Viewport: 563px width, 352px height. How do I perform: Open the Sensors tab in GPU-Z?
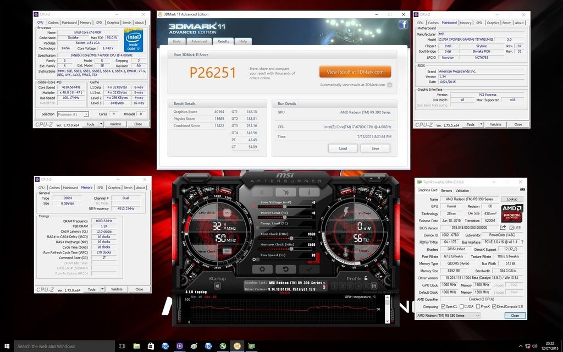(446, 190)
